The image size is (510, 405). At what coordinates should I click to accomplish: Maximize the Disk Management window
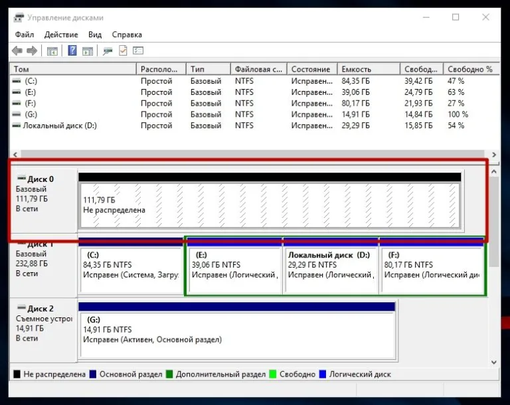click(456, 17)
